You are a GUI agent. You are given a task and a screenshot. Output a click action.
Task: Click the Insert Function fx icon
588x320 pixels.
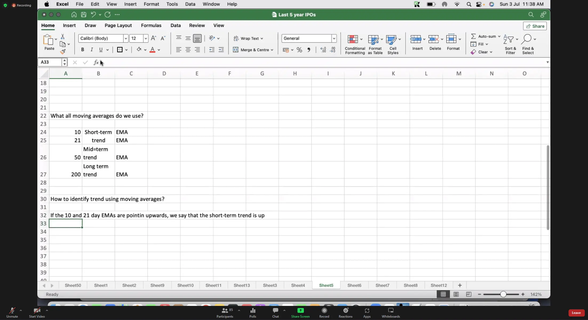tap(96, 62)
